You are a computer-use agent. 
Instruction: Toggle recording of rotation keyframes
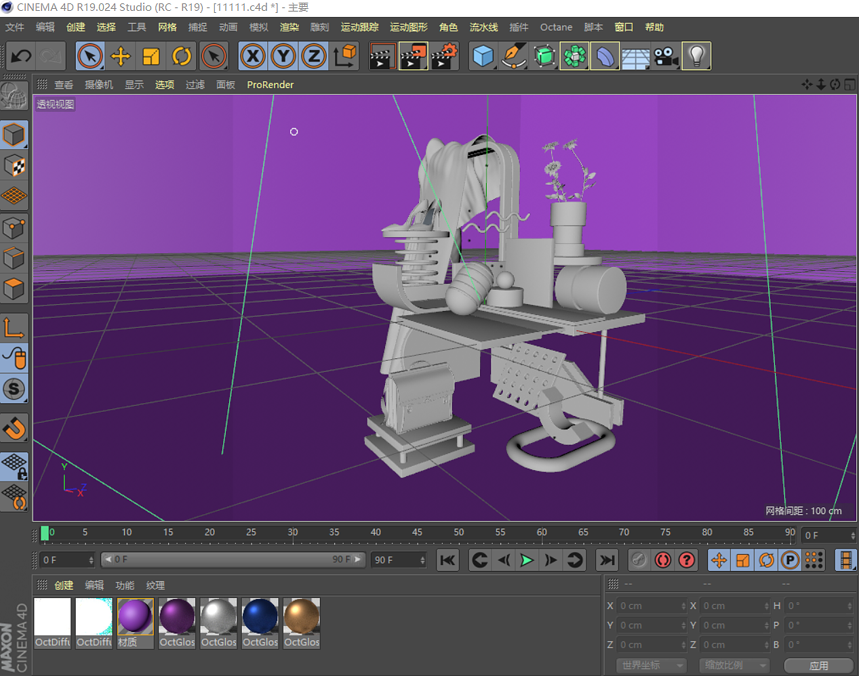coord(766,560)
